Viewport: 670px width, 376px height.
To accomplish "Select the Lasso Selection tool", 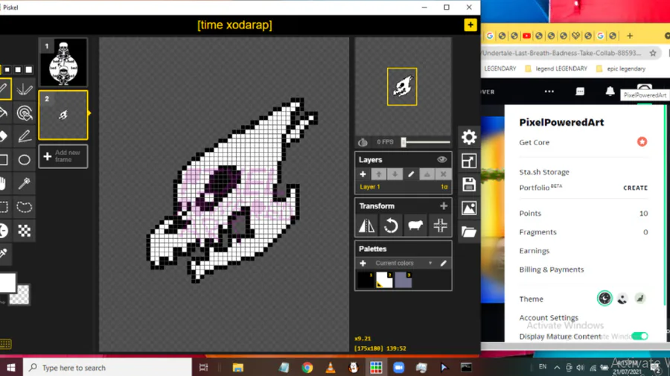I will pos(25,207).
